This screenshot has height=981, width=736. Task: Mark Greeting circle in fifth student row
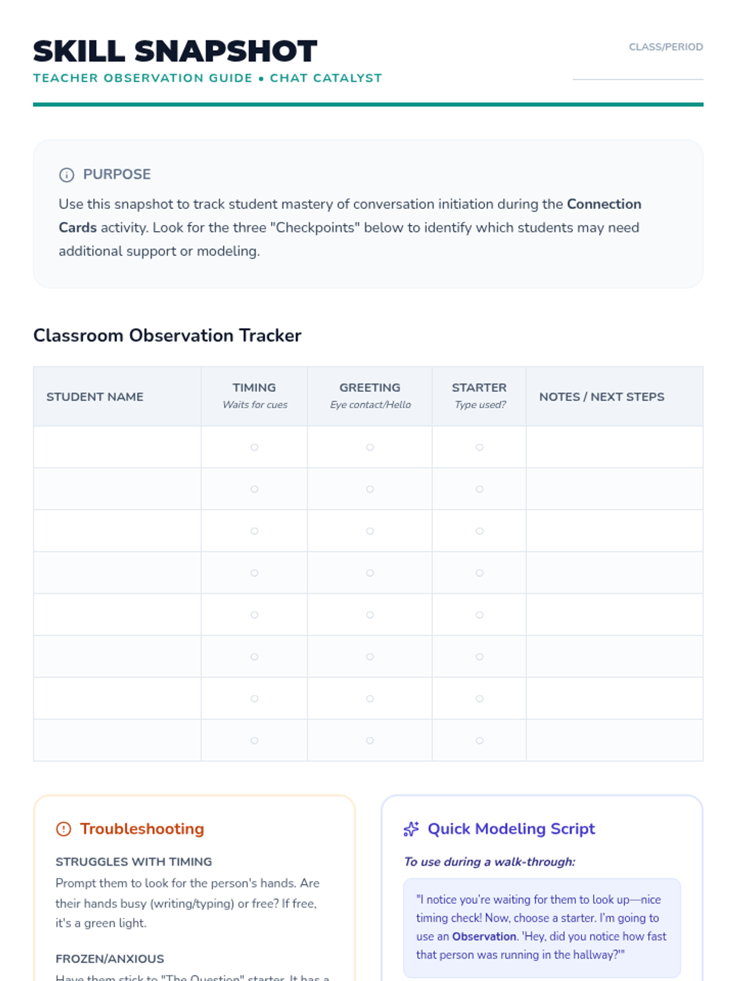pos(370,615)
